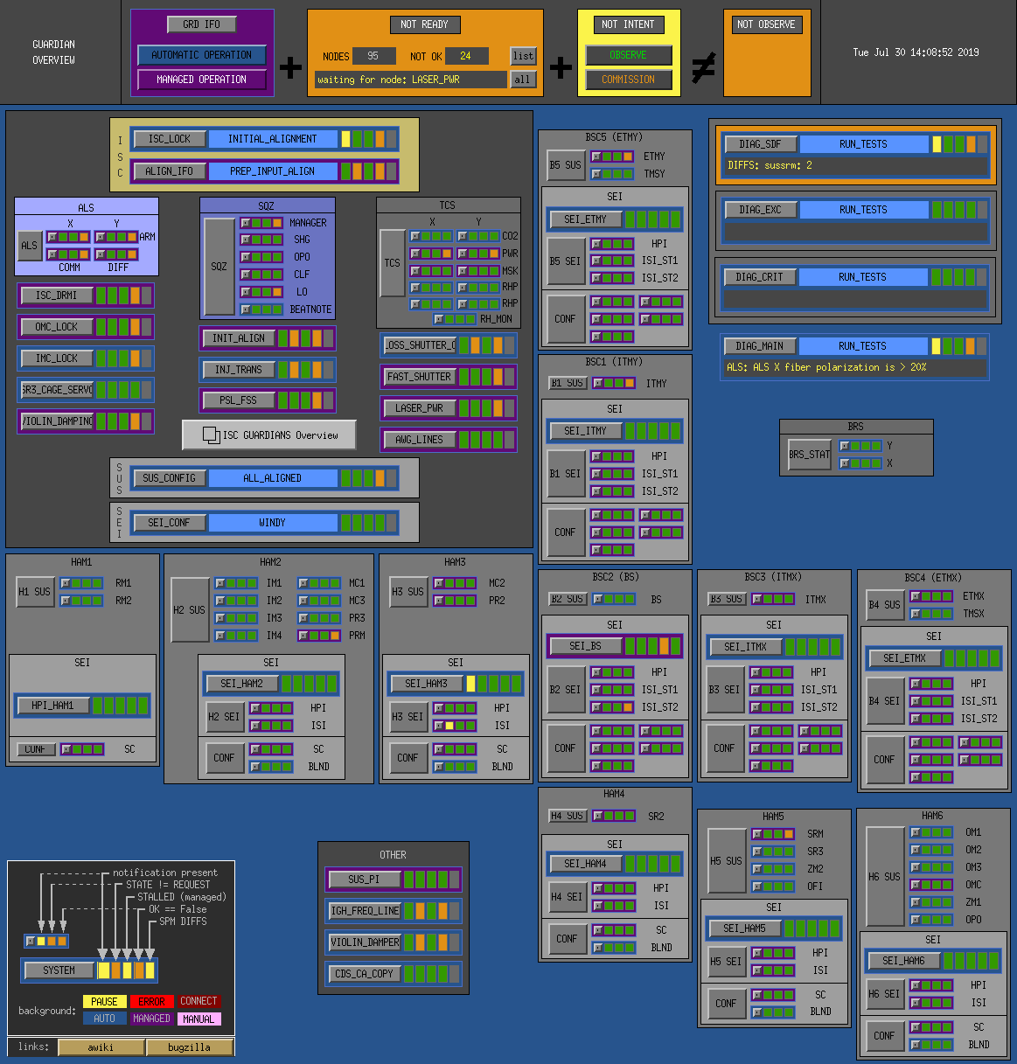Open the RM2 node icon in HAM1

coord(66,601)
